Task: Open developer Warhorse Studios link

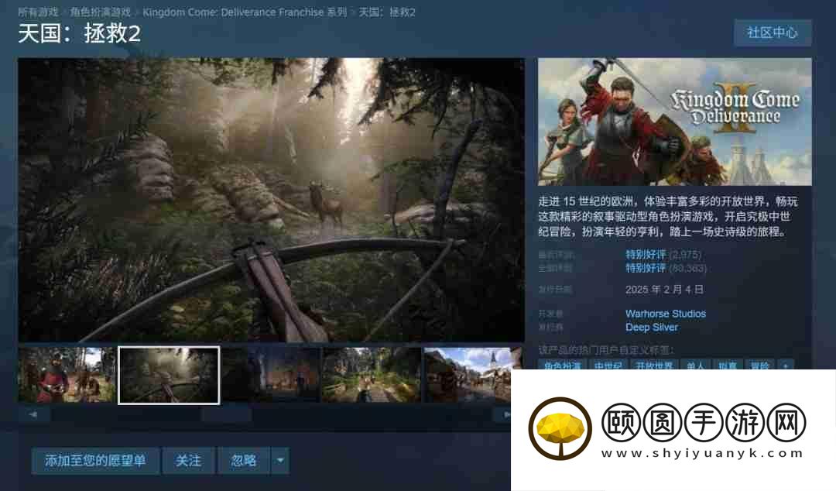Action: 666,314
